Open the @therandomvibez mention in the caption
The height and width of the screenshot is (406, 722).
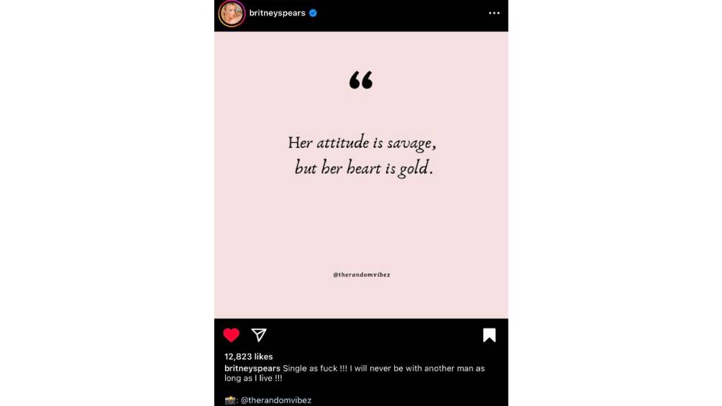[276, 400]
